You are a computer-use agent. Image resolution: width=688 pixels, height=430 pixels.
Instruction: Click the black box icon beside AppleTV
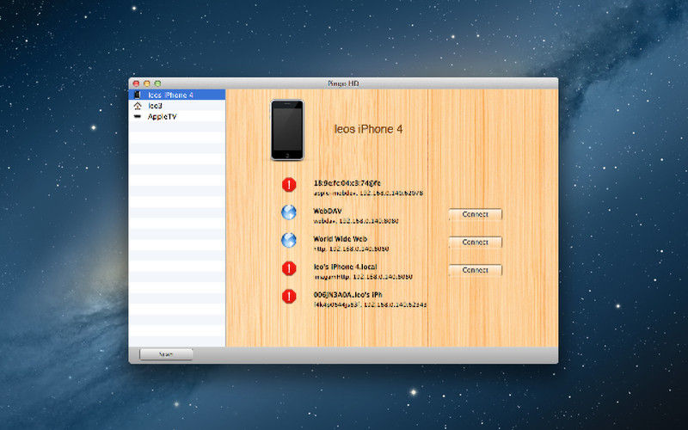[x=138, y=117]
